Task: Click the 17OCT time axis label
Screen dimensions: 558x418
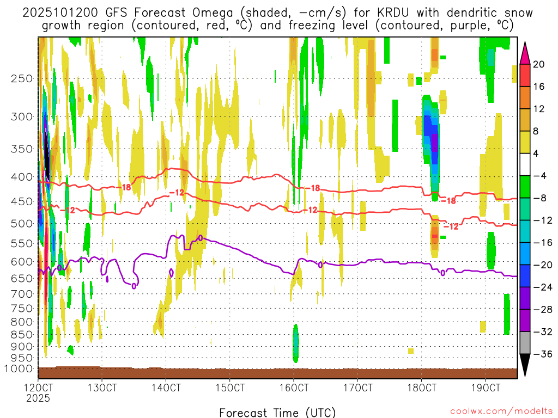Action: pyautogui.click(x=357, y=388)
